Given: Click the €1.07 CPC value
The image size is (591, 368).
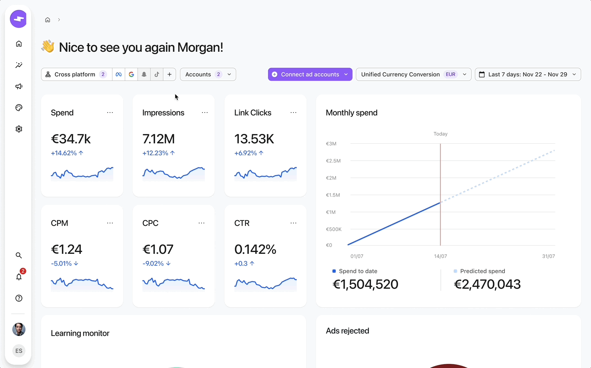Looking at the screenshot, I should 158,249.
